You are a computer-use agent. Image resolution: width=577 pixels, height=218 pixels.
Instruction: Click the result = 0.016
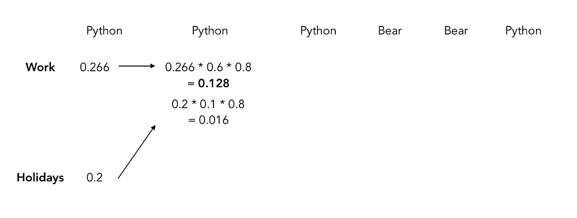pyautogui.click(x=208, y=120)
